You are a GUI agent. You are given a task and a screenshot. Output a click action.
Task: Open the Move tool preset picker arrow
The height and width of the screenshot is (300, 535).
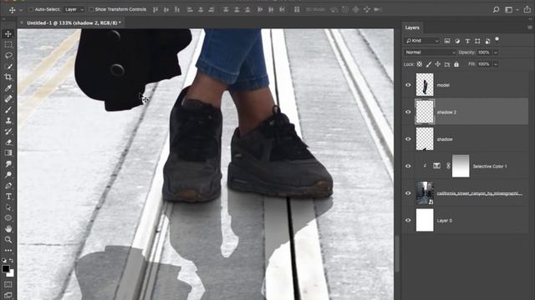(x=21, y=10)
